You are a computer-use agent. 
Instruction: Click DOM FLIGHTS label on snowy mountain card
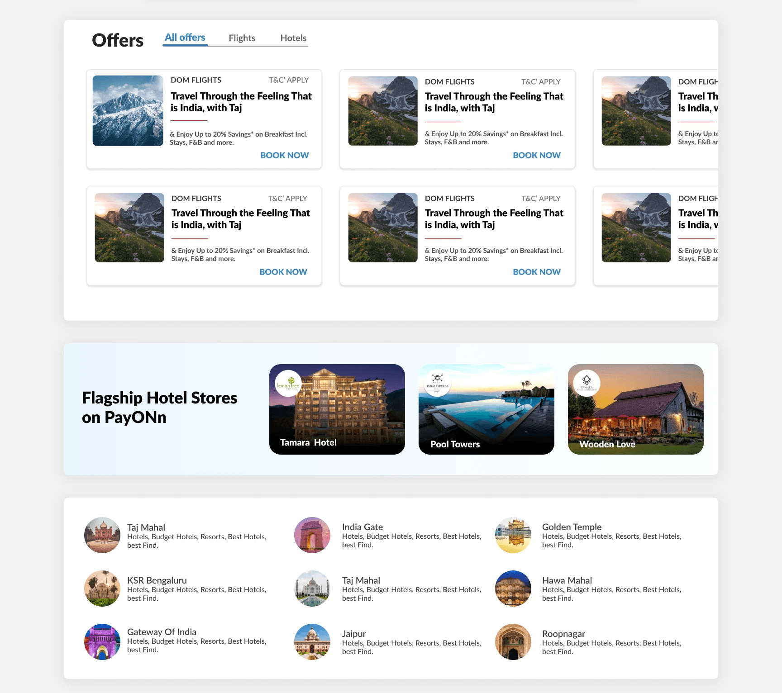coord(196,80)
